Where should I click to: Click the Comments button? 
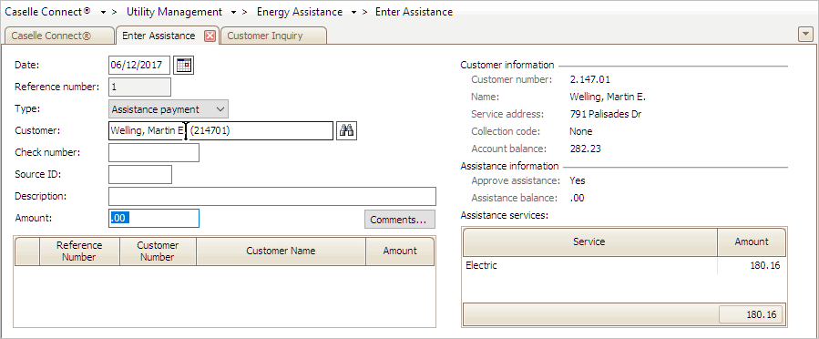click(400, 220)
